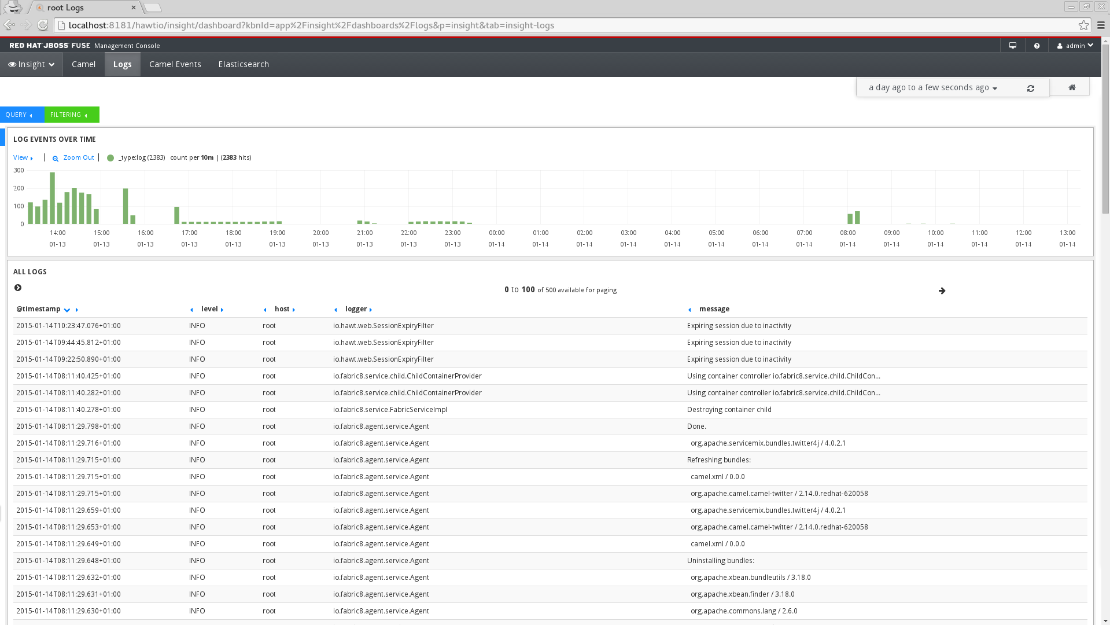Screen dimensions: 1110x625
Task: Click the home icon near time picker
Action: coord(1072,87)
